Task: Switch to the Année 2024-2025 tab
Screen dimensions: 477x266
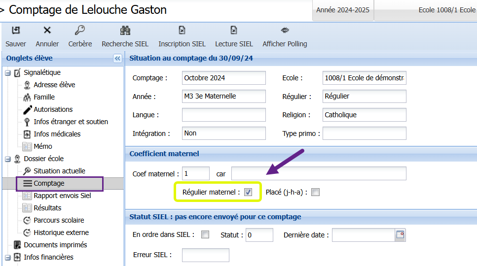Action: coord(342,10)
